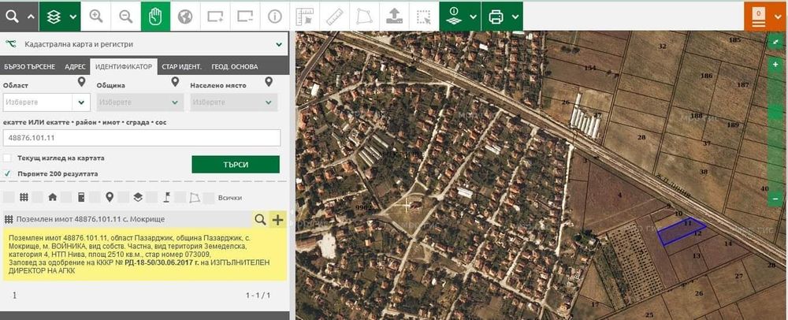Expand the print options dropdown arrow
Screen dimensions: 788x320
tap(515, 17)
